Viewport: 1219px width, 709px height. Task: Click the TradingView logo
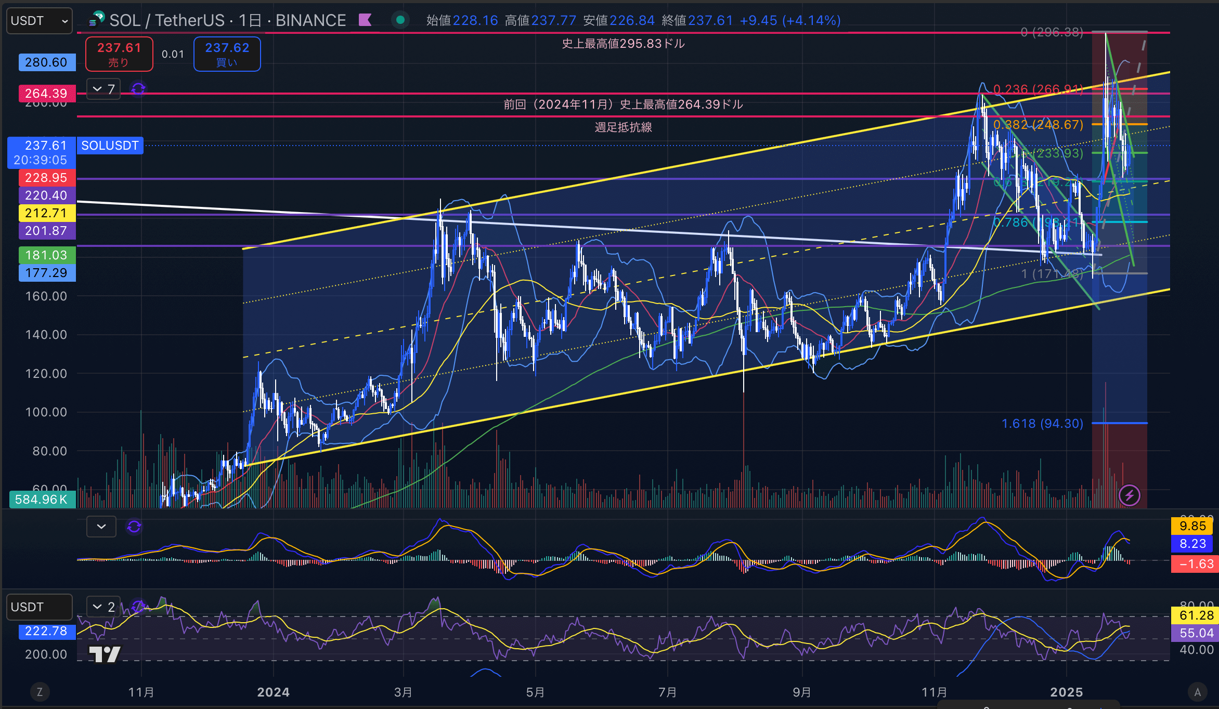tap(105, 654)
